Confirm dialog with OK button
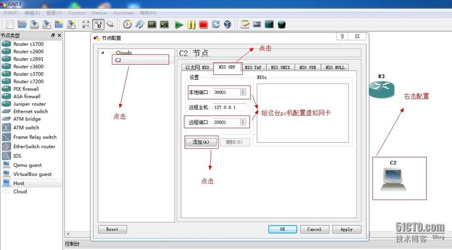This screenshot has width=452, height=250. click(283, 229)
